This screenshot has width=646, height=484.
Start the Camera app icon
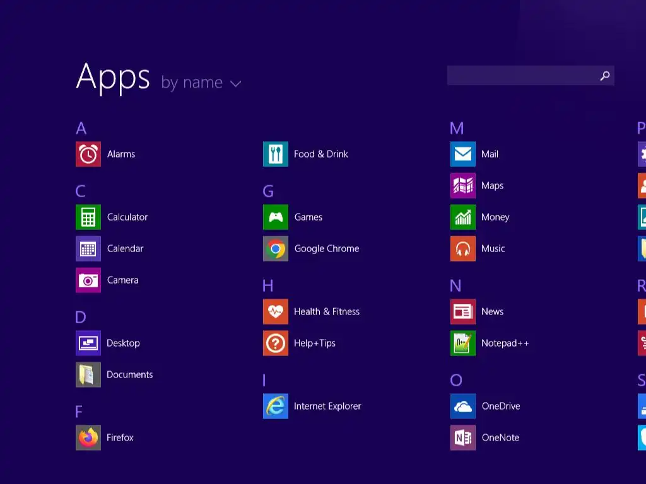(88, 280)
